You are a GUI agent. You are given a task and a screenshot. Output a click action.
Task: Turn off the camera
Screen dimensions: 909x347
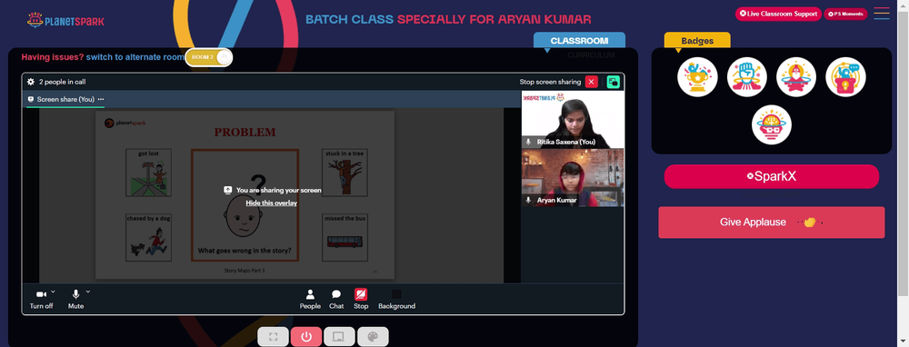[x=41, y=299]
